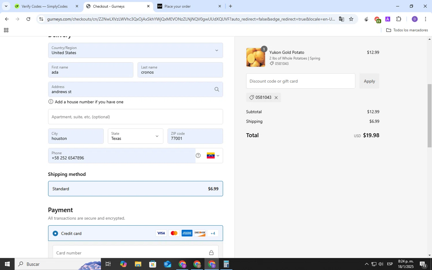Click the page vertical scrollbar thumb
The image size is (432, 270).
tap(429, 116)
